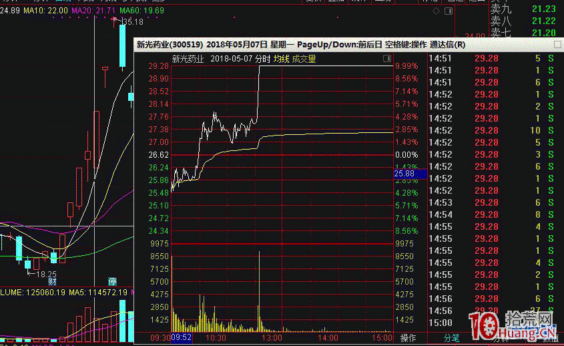
Task: Click the 成交量 legend label in intraday chart
Action: (x=304, y=59)
